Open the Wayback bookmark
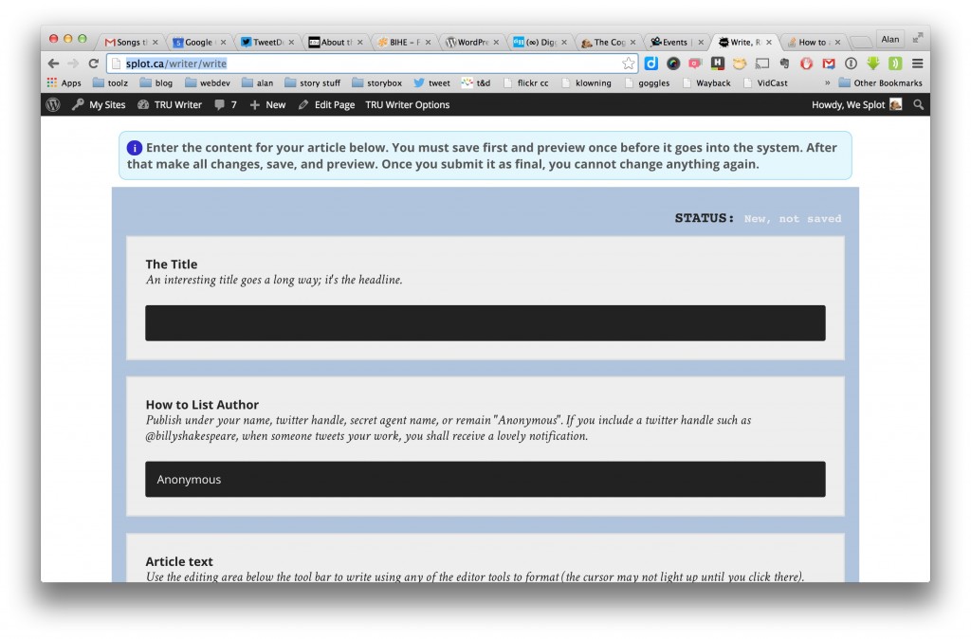 point(706,83)
